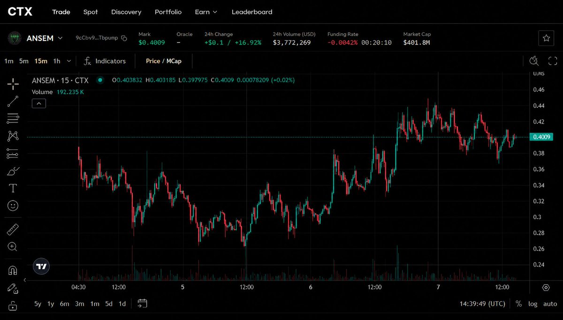Click the CTX logo
Image resolution: width=563 pixels, height=320 pixels.
(x=20, y=12)
